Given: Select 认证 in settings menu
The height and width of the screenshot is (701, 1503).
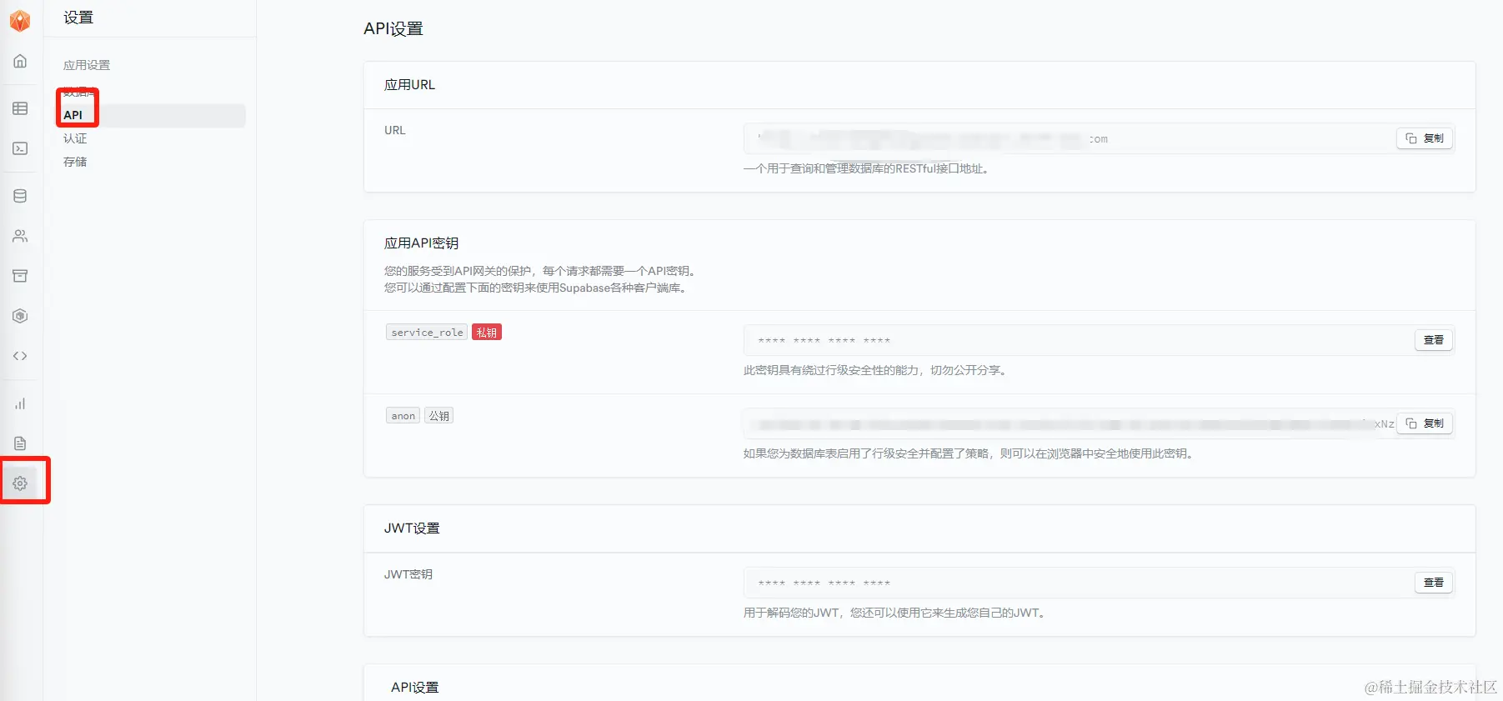Looking at the screenshot, I should [75, 138].
